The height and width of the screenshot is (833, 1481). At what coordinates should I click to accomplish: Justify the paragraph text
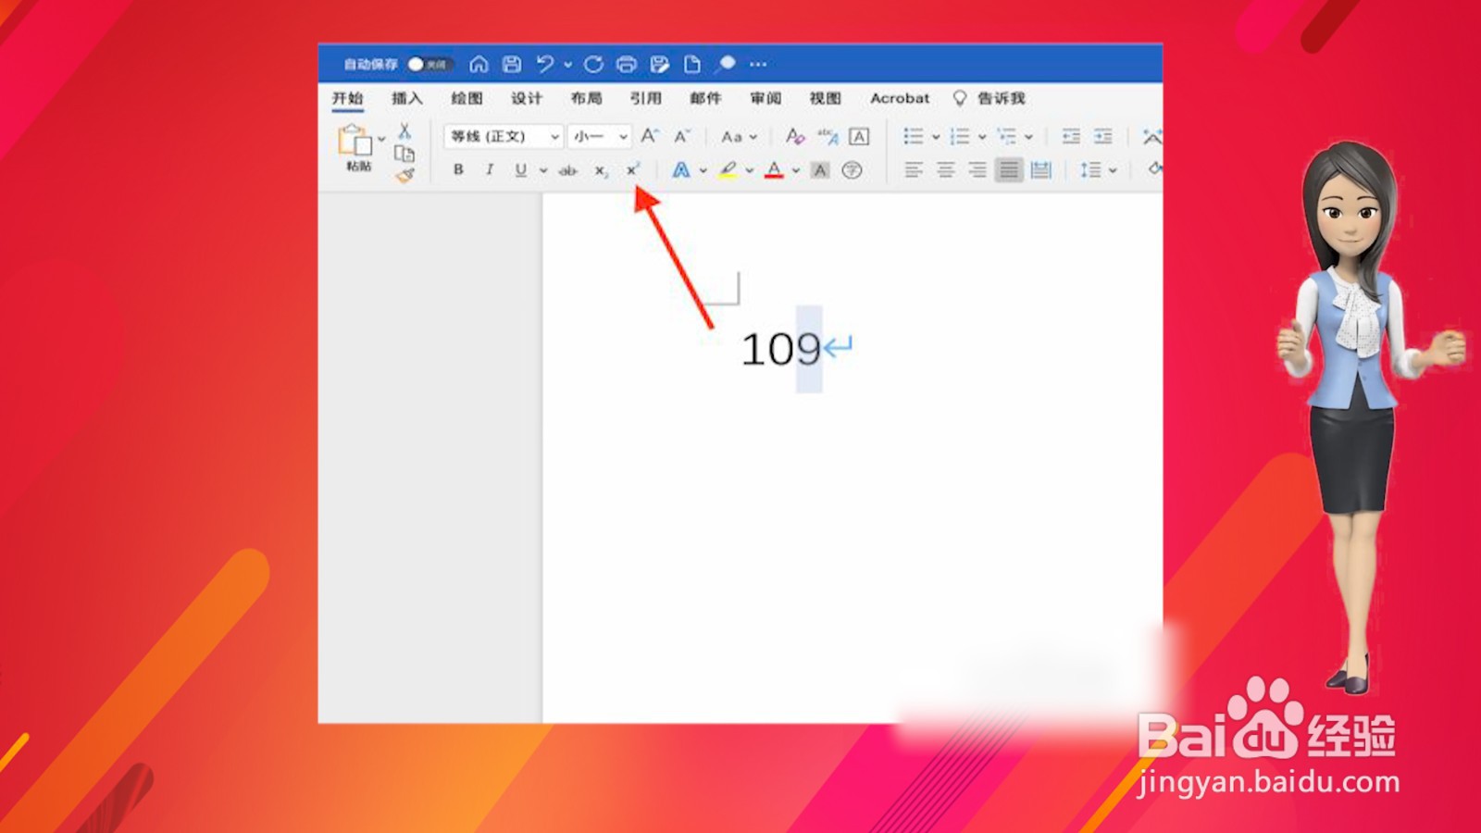coord(1009,170)
